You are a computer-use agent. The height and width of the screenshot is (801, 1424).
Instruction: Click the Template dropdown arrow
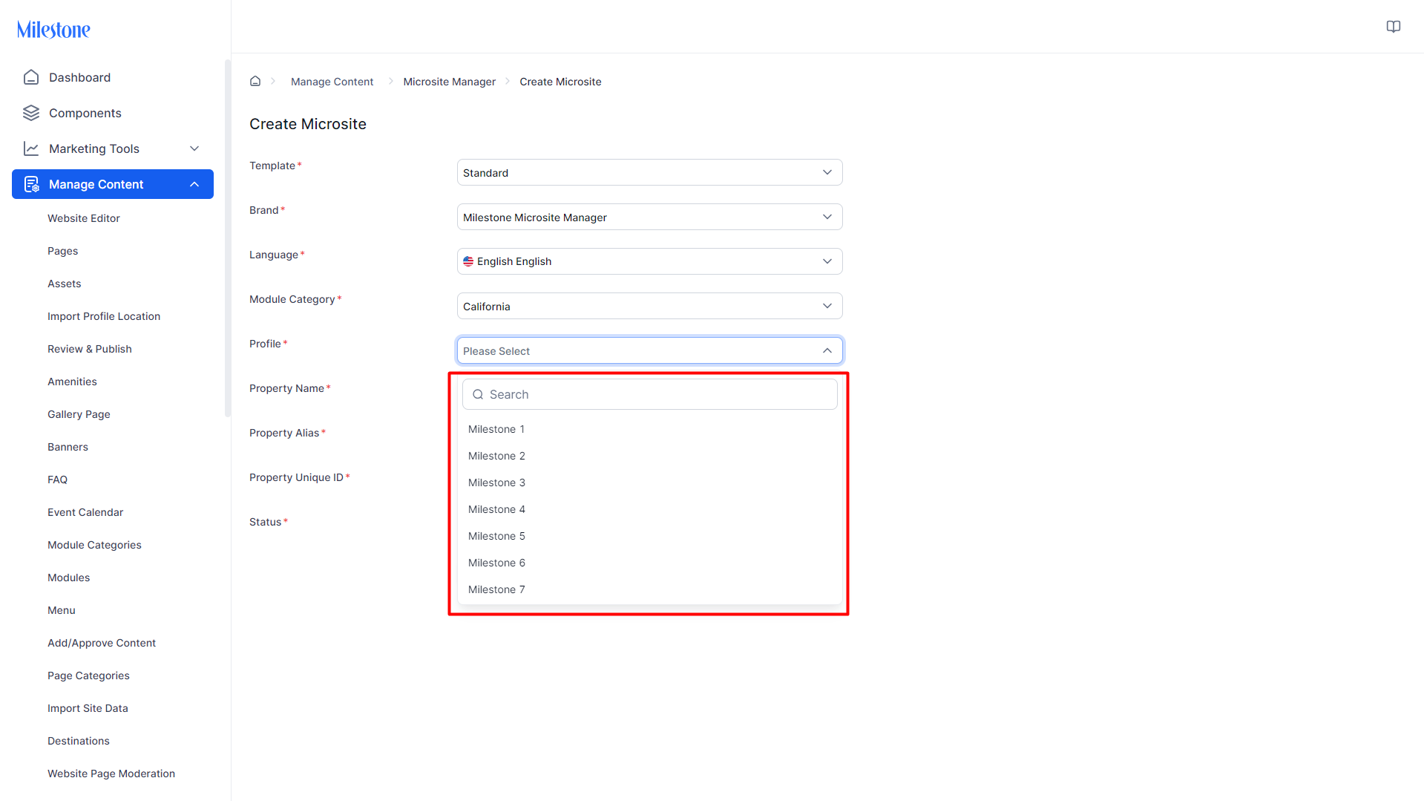coord(827,172)
